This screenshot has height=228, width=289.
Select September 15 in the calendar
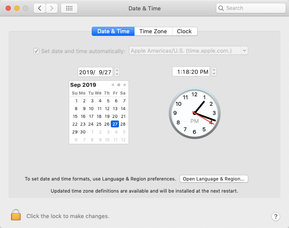[x=75, y=116]
